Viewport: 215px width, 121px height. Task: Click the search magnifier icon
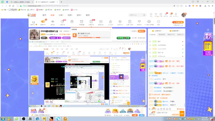point(144,15)
